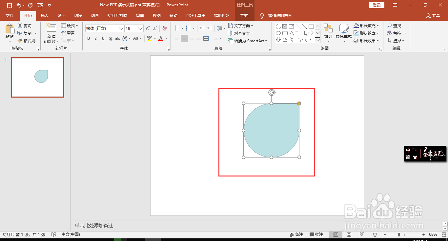Screen dimensions: 448x241
Task: Open Shape Outline (形状轮廓) dropdown
Action: pos(366,33)
